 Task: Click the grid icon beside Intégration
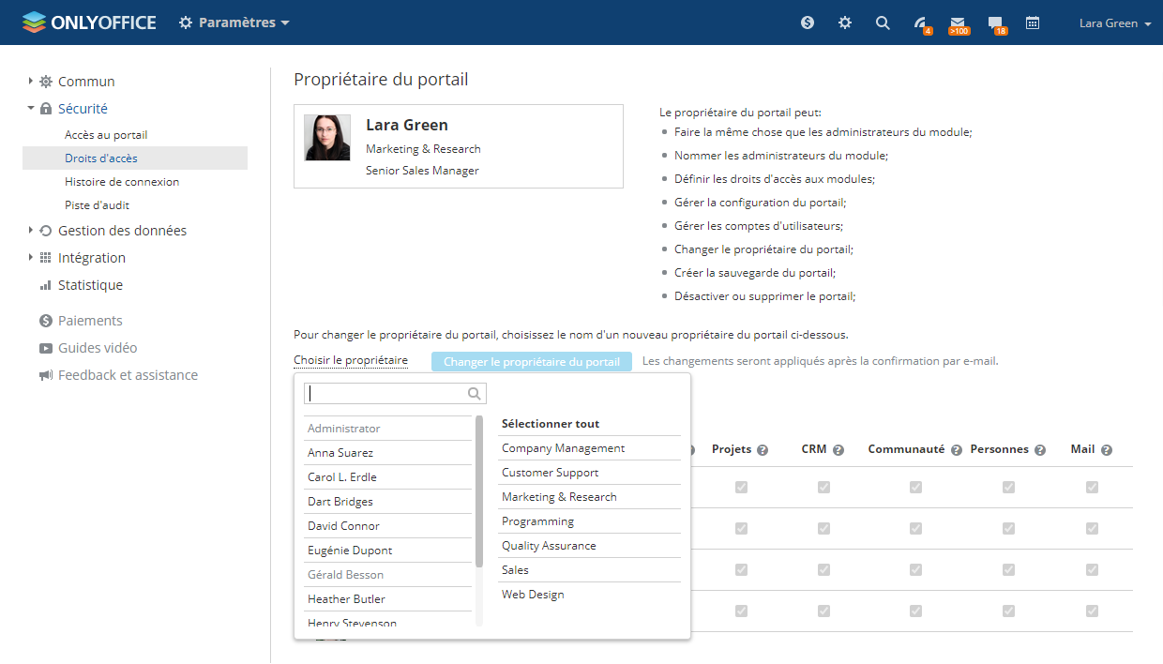[46, 258]
